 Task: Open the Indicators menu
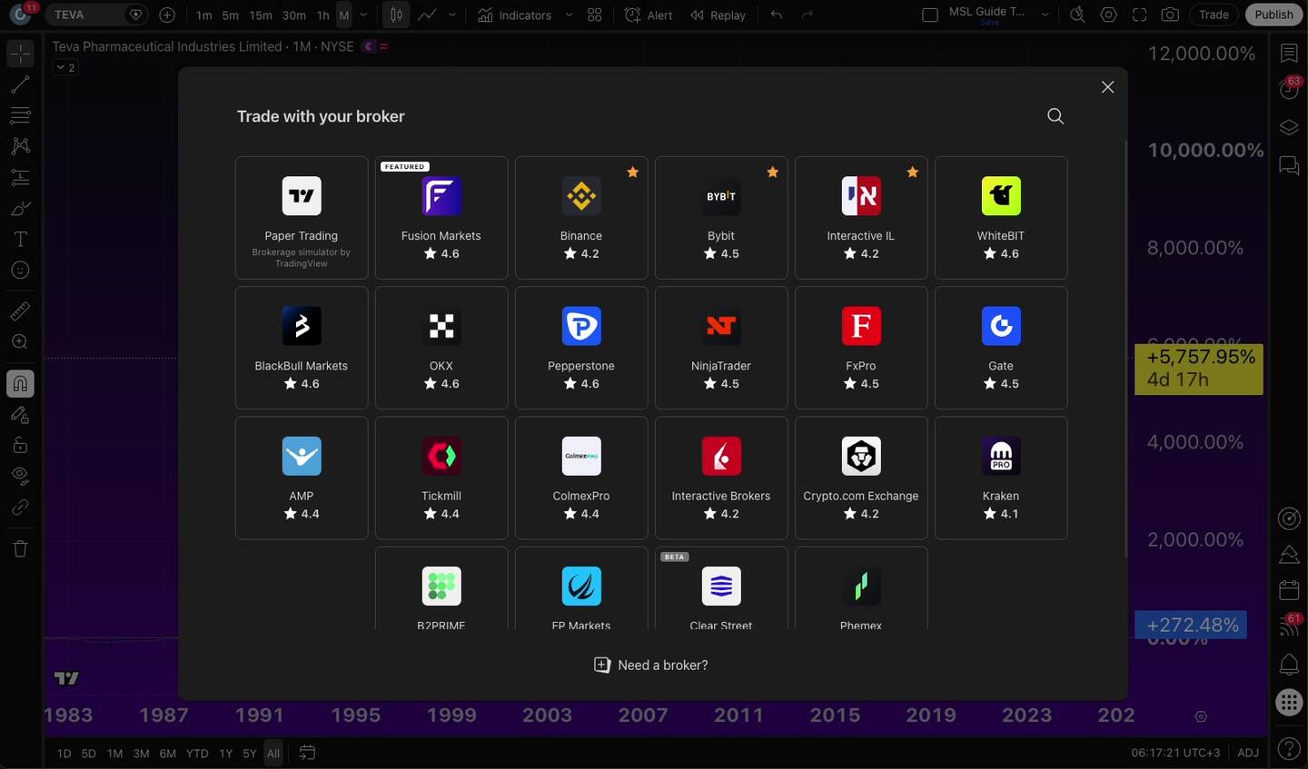pos(515,15)
